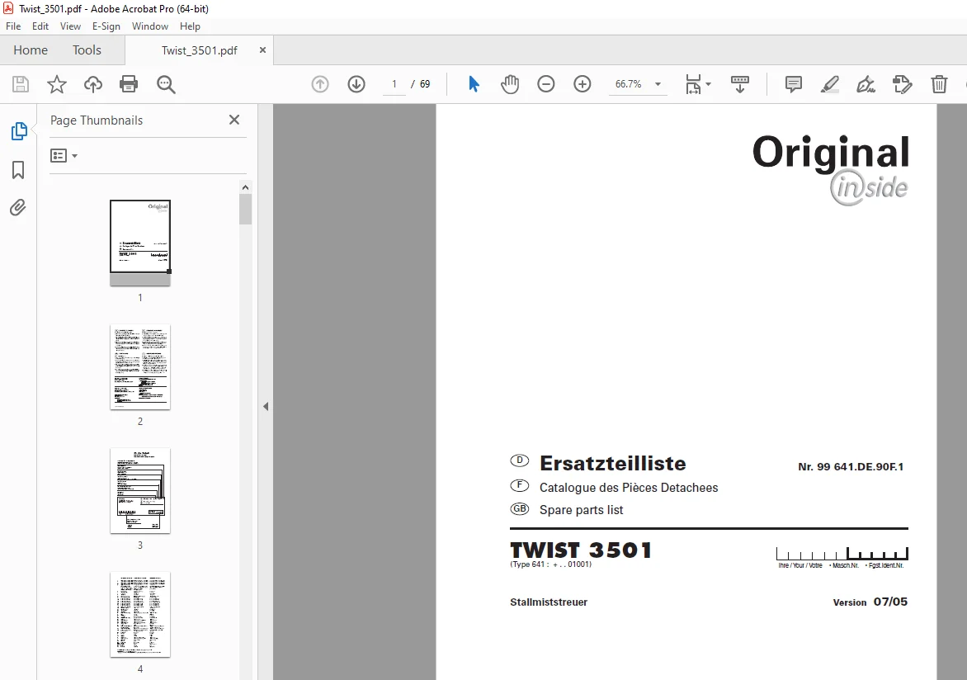This screenshot has height=680, width=967.
Task: Click thumbnail panel scroll up arrow
Action: click(245, 187)
